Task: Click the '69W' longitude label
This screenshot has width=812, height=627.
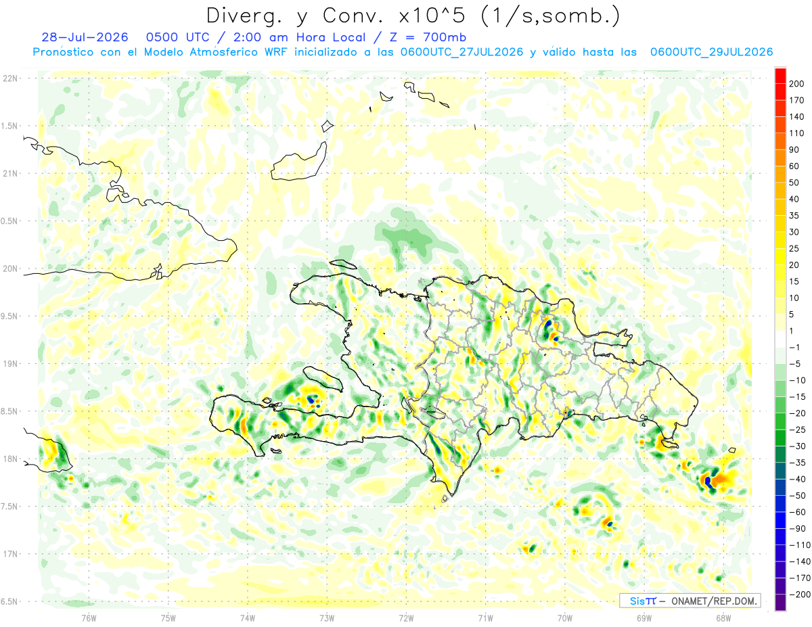Action: (644, 617)
